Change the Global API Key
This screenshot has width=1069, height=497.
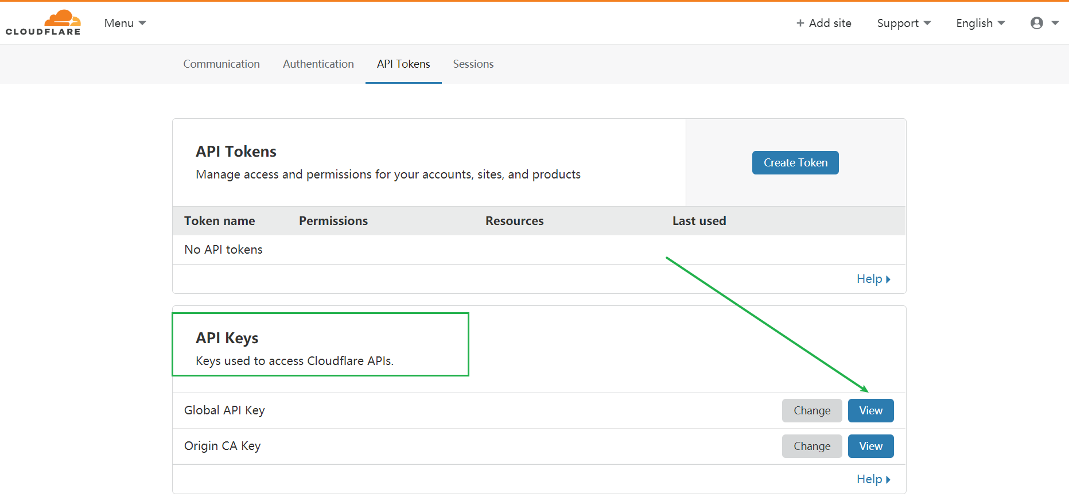pos(812,410)
